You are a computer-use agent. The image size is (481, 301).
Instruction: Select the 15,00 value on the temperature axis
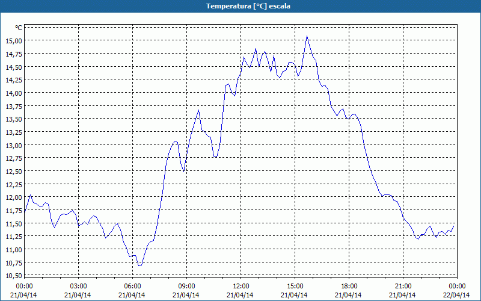[x=13, y=41]
